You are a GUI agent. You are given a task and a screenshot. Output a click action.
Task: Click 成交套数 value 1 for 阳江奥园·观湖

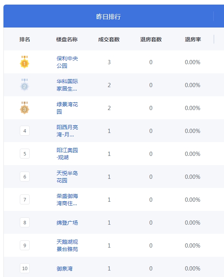click(109, 154)
